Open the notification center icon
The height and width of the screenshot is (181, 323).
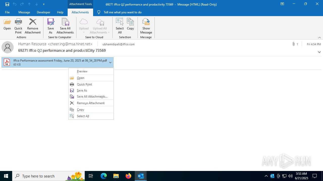pos(315,176)
